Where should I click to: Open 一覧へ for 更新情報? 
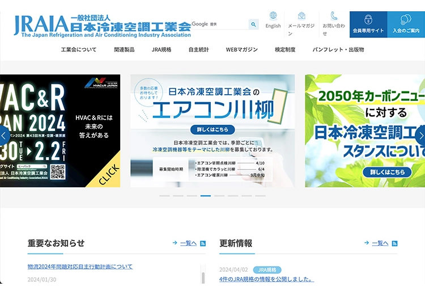[x=380, y=243]
